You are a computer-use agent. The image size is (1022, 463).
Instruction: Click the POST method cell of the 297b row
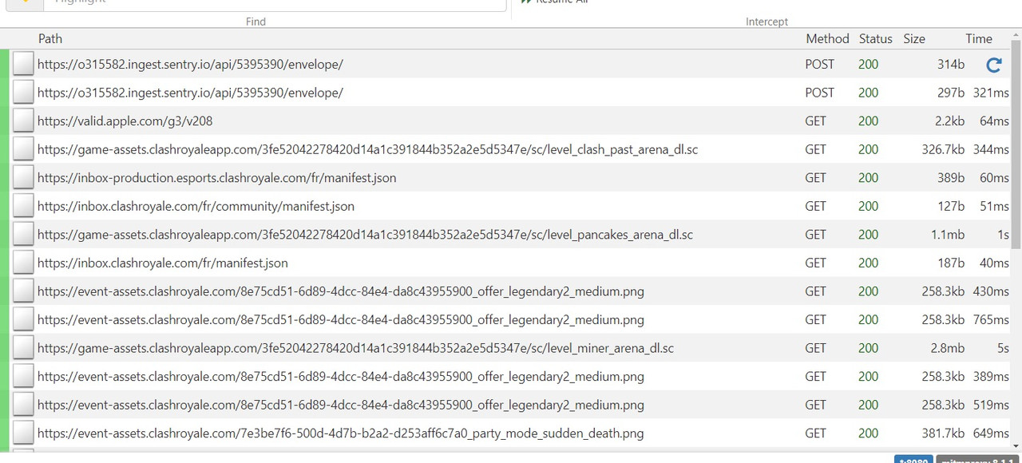point(820,93)
